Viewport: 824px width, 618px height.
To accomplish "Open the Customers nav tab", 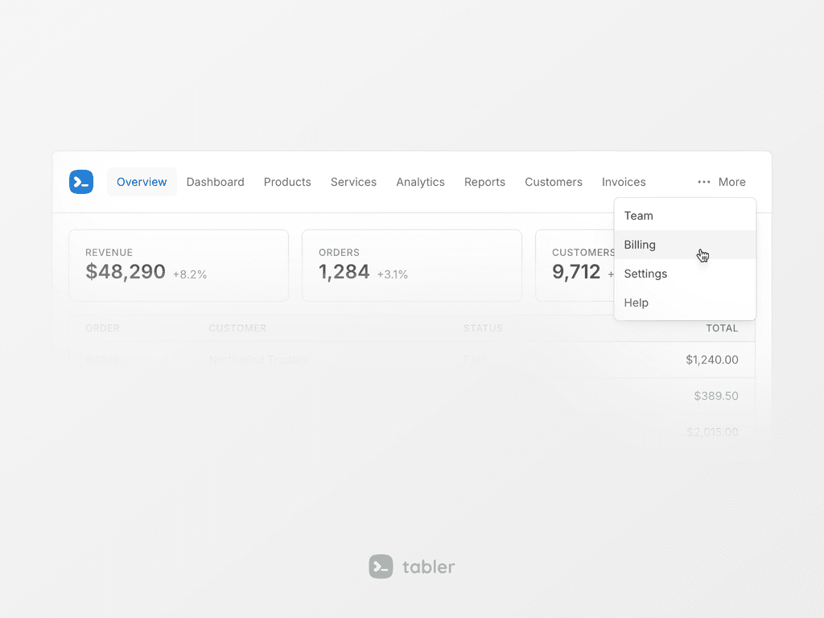I will (554, 182).
